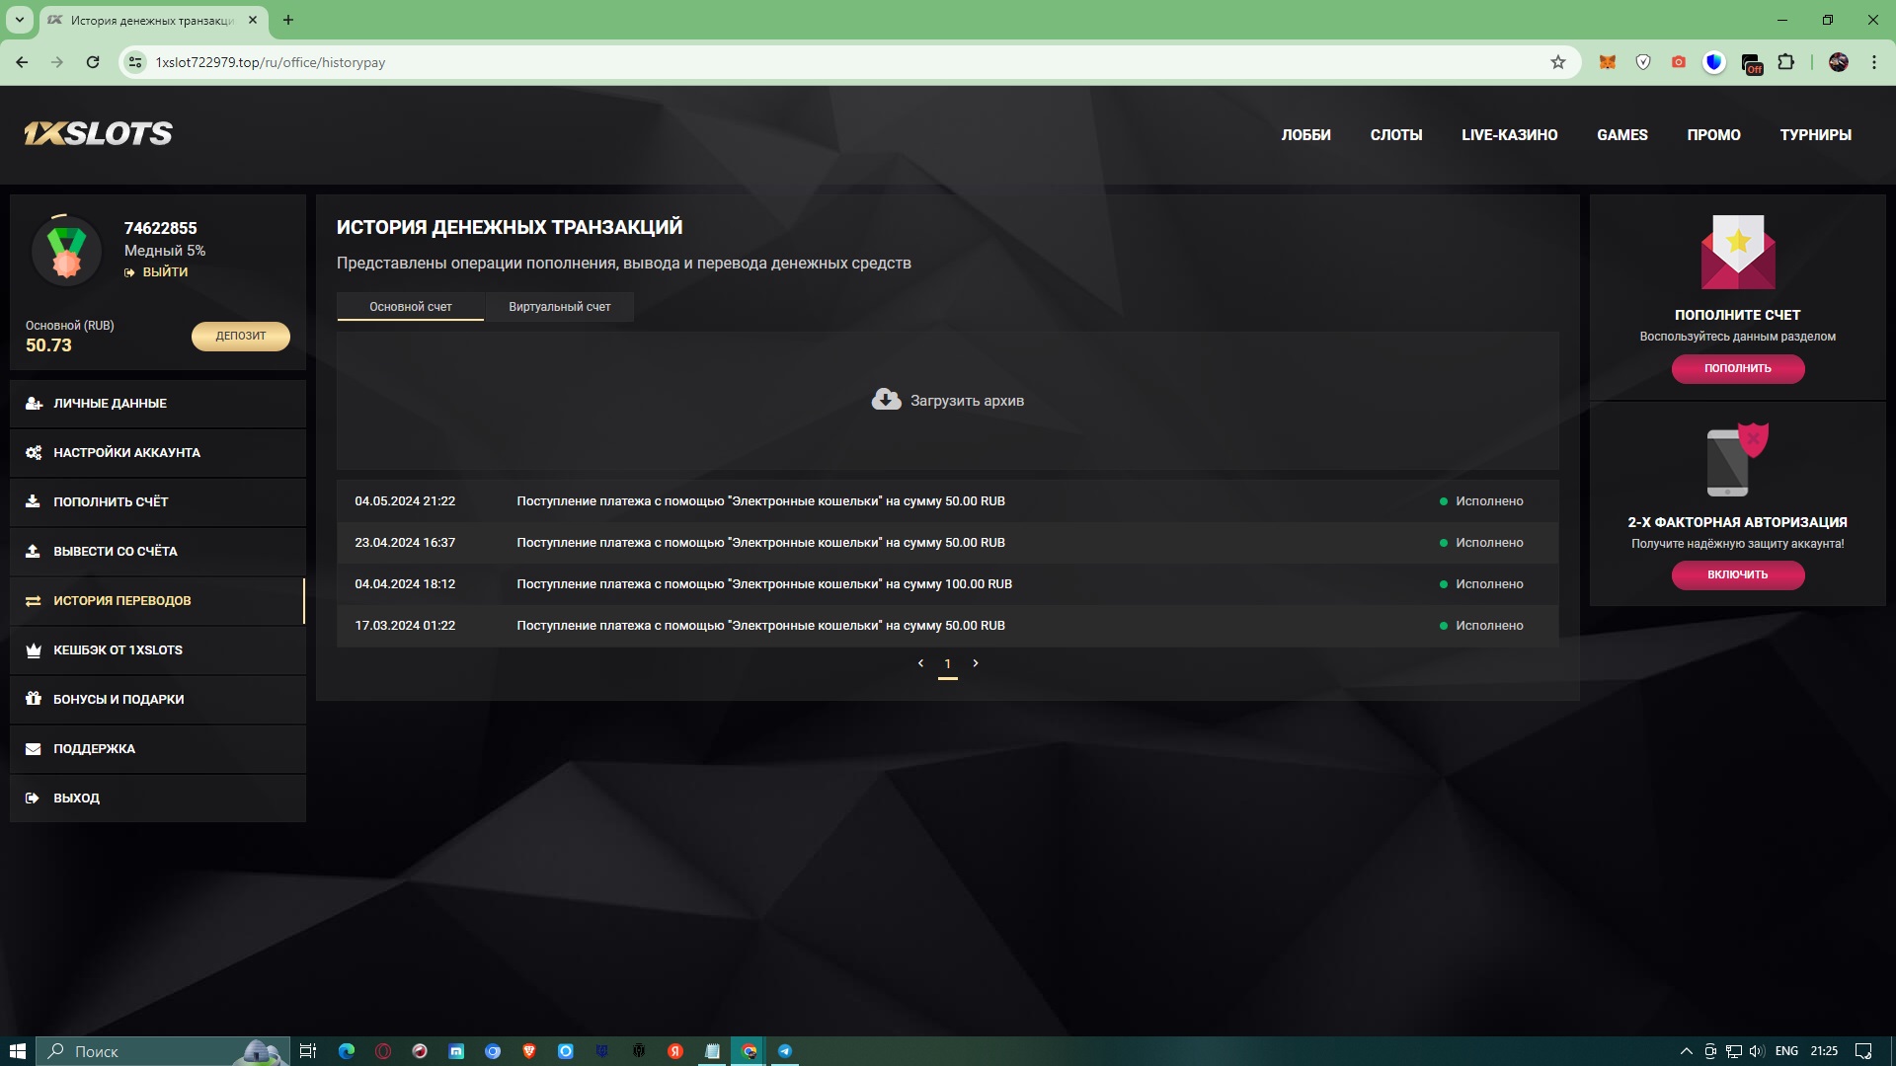The width and height of the screenshot is (1896, 1066).
Task: Click the 1XSLOTS logo
Action: (98, 134)
